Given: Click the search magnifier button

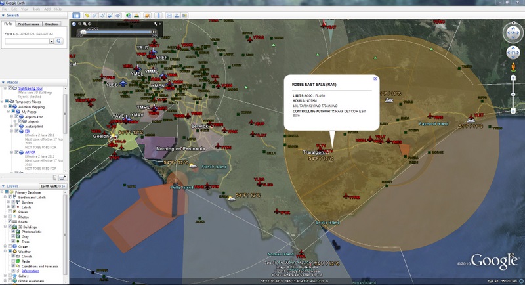Looking at the screenshot, I should coord(59,41).
